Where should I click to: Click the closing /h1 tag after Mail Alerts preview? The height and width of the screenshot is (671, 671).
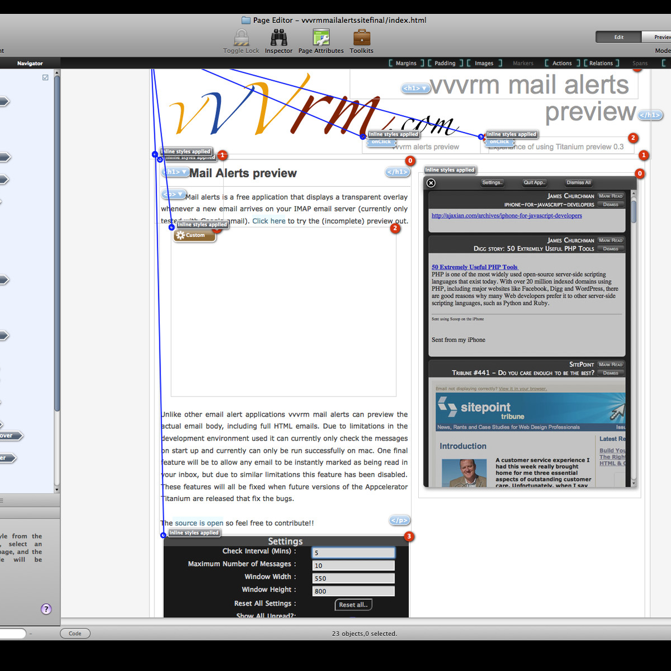(x=398, y=172)
